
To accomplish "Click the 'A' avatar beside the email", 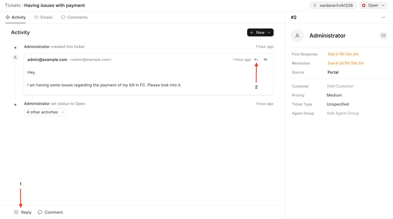I will pyautogui.click(x=15, y=57).
